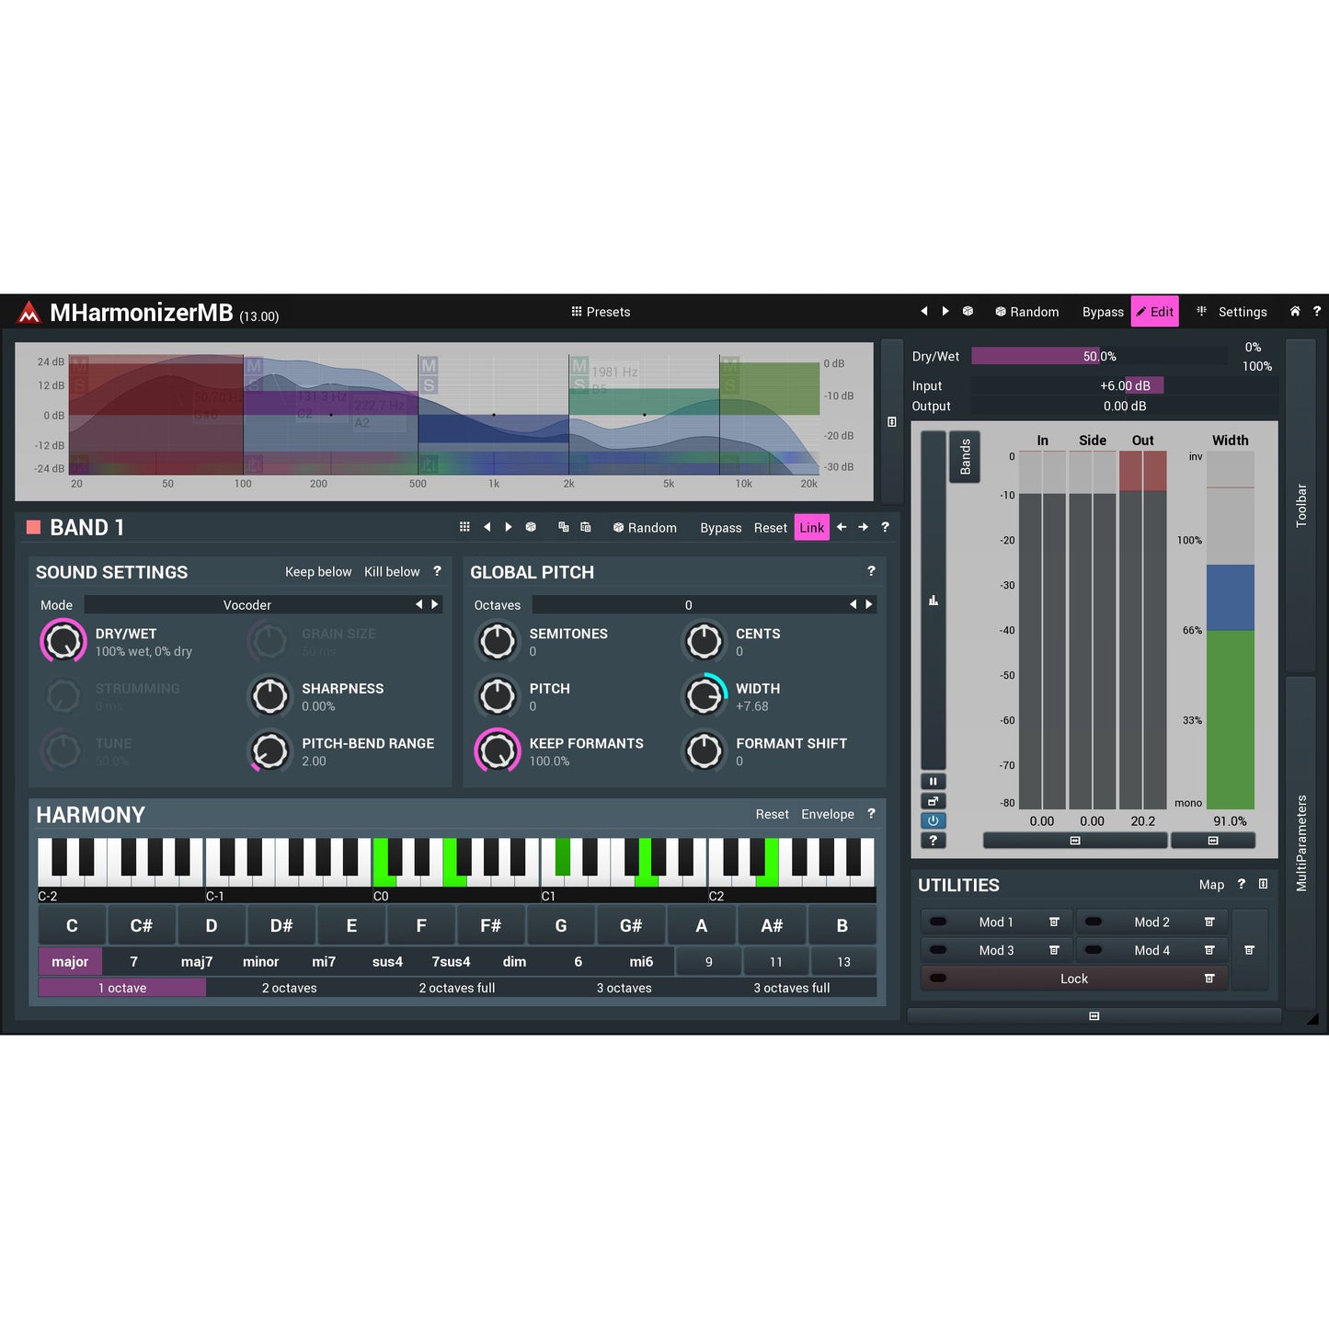Click the left arrow on Octaves selector
Image resolution: width=1329 pixels, height=1329 pixels.
[x=853, y=604]
